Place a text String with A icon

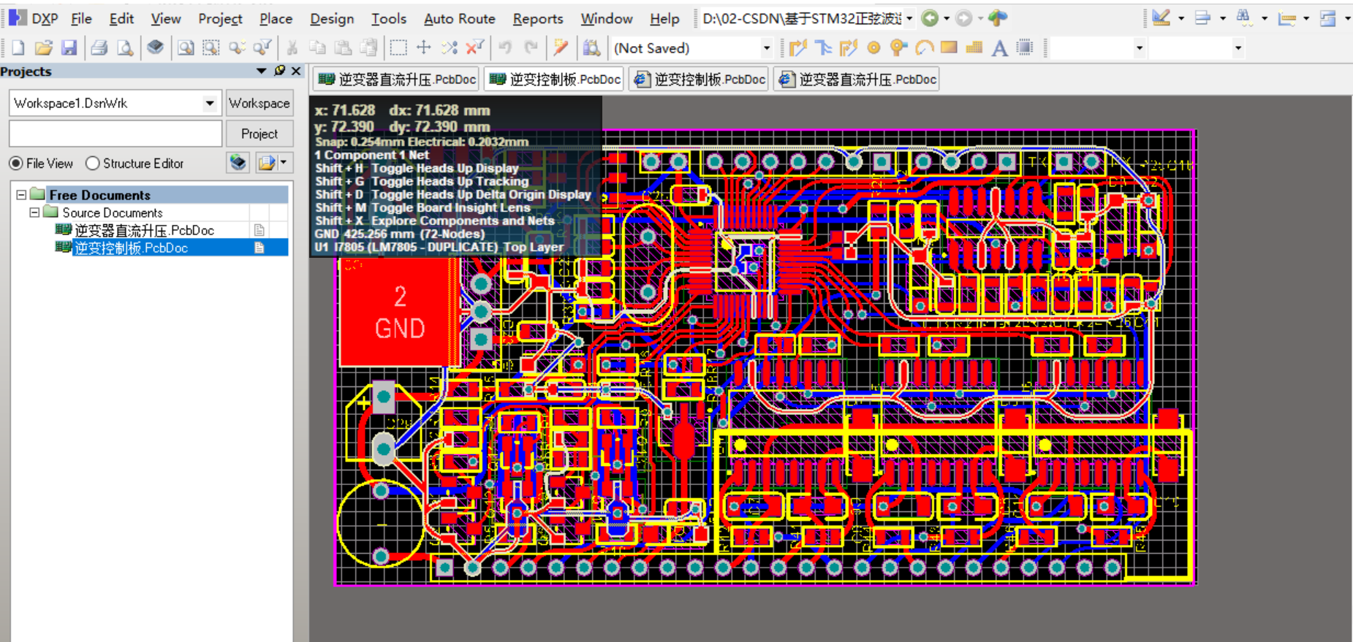click(x=1000, y=48)
